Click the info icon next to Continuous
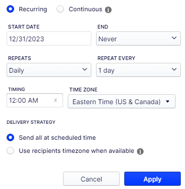The height and width of the screenshot is (189, 185). click(x=108, y=10)
